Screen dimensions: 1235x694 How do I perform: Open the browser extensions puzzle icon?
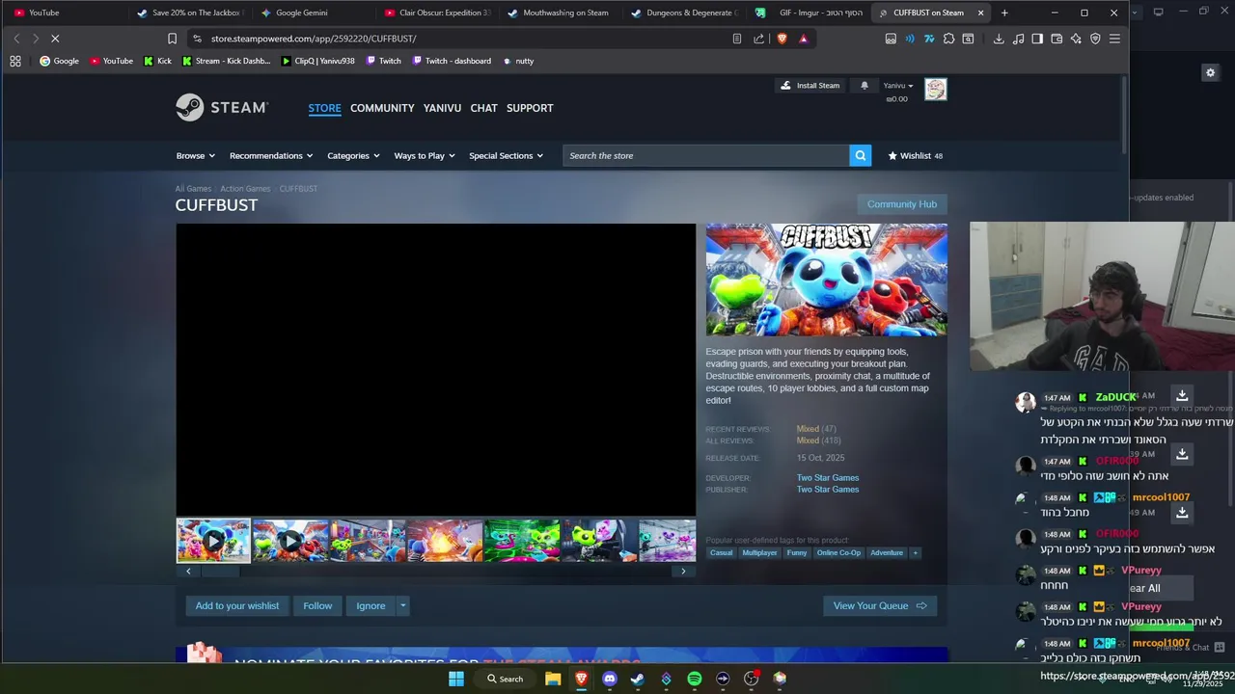(x=948, y=39)
